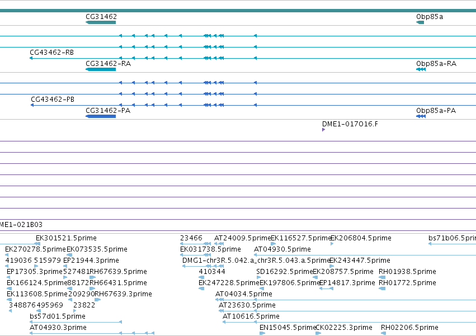Click the thick CG31462-RA transcript arrow glyph
This screenshot has height=336, width=476.
101,69
